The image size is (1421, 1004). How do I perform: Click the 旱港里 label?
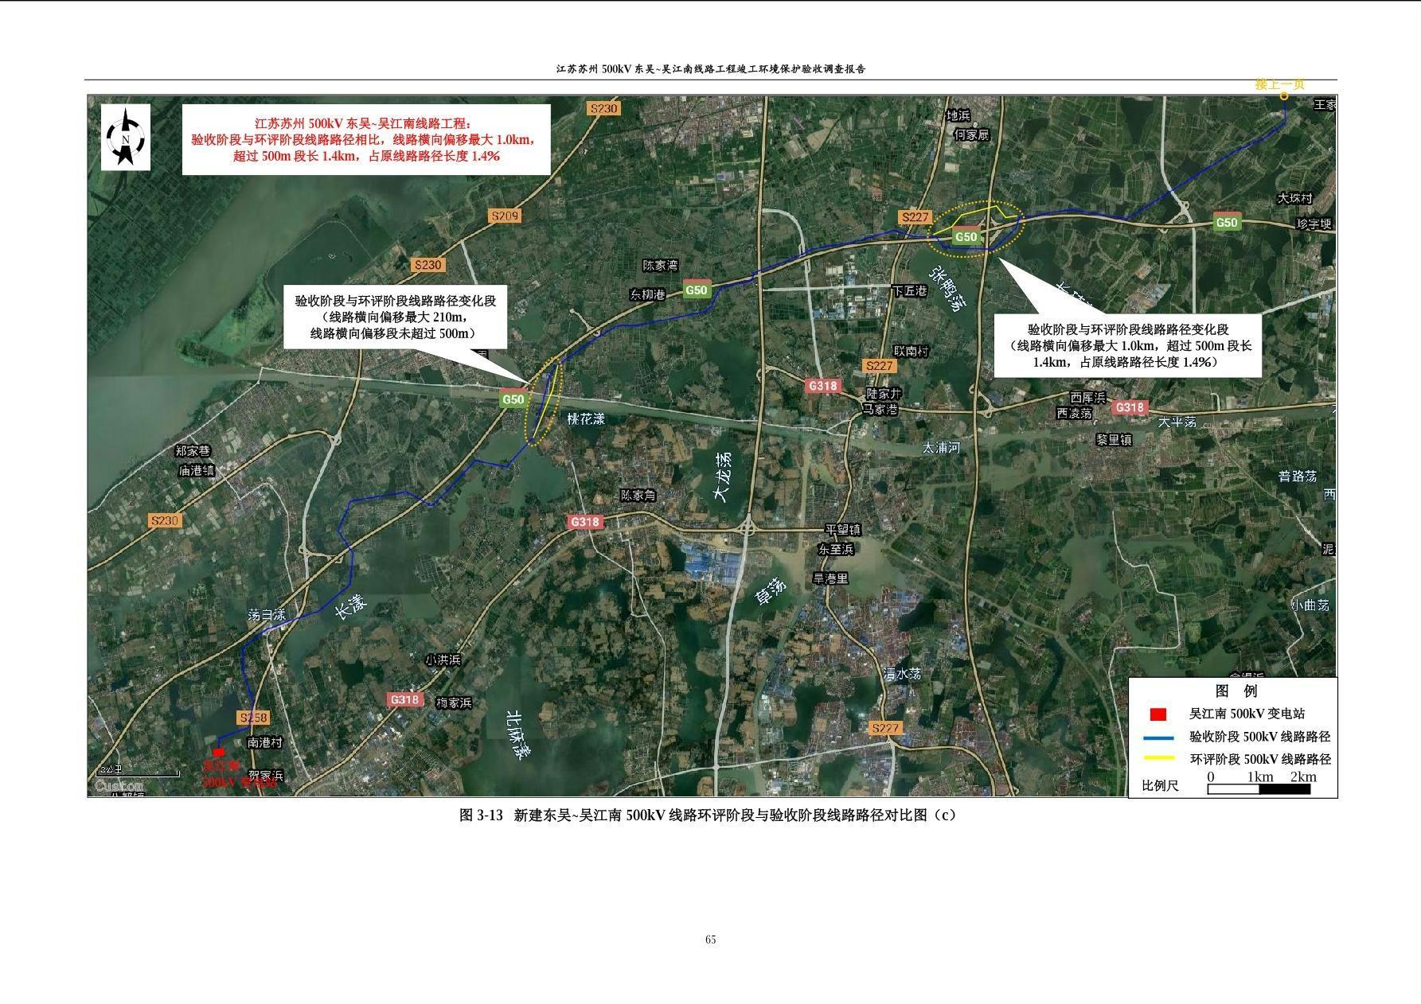[830, 579]
